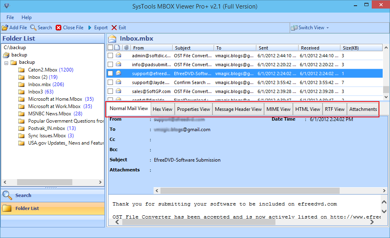This screenshot has width=390, height=238.
Task: Toggle the select-all checkbox in header
Action: [110, 48]
